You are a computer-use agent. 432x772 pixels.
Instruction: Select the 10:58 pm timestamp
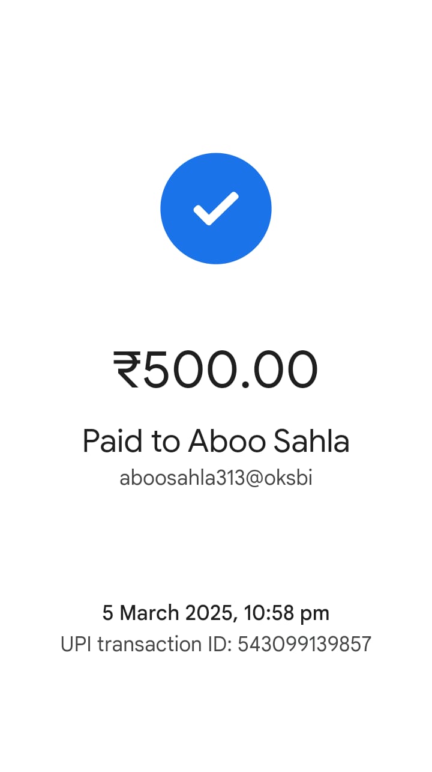coord(287,613)
